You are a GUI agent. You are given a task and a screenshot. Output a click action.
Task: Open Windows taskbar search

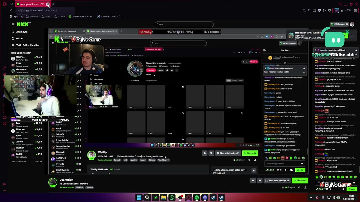147,198
